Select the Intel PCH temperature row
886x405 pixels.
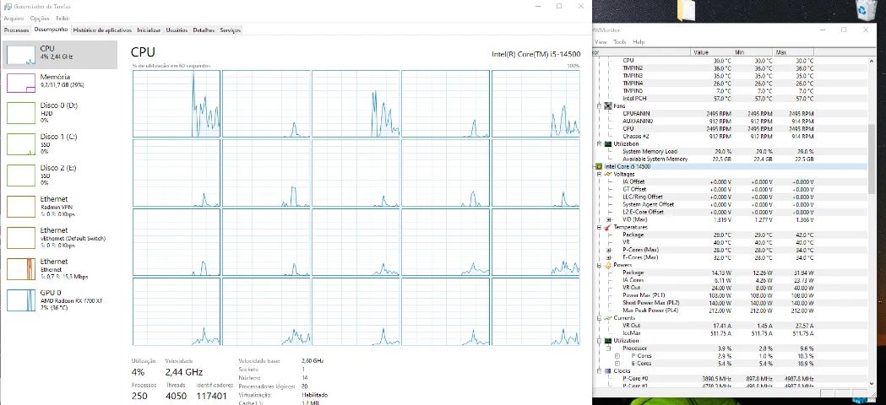point(730,98)
